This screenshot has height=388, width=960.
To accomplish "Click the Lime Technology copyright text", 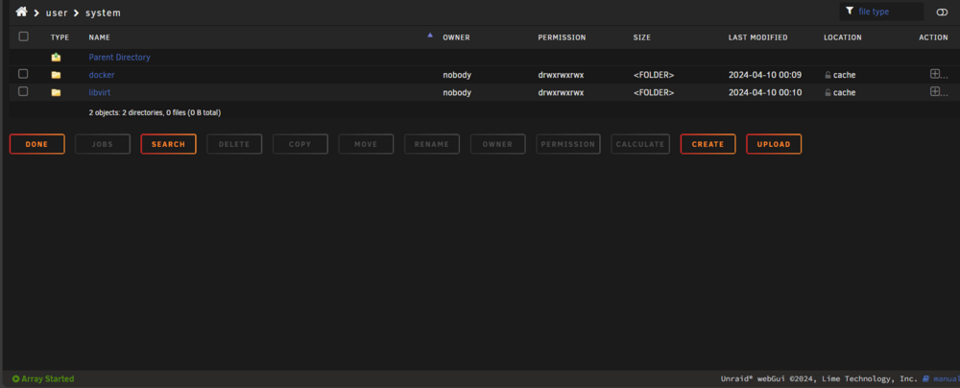I will click(819, 378).
